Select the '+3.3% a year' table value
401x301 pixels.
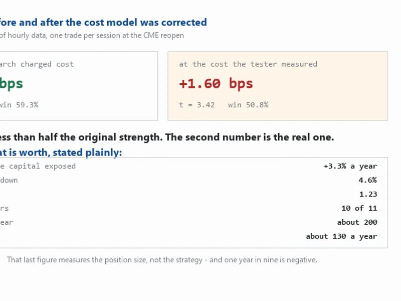[350, 166]
